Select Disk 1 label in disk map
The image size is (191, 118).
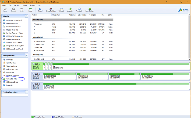[x=37, y=66]
